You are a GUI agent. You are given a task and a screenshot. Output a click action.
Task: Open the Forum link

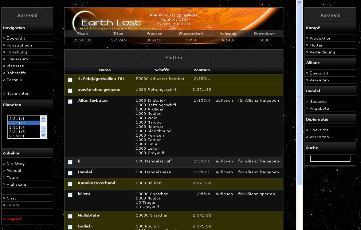click(x=13, y=205)
